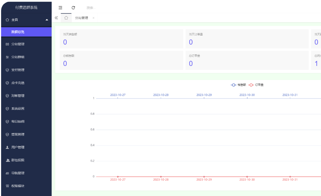This screenshot has width=321, height=196.
Task: Click the double-chevron tab scroll left icon
Action: click(x=56, y=18)
